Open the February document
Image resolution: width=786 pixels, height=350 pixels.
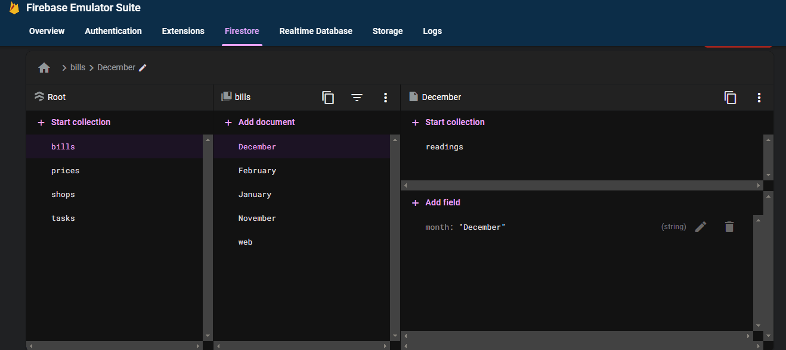pos(302,170)
